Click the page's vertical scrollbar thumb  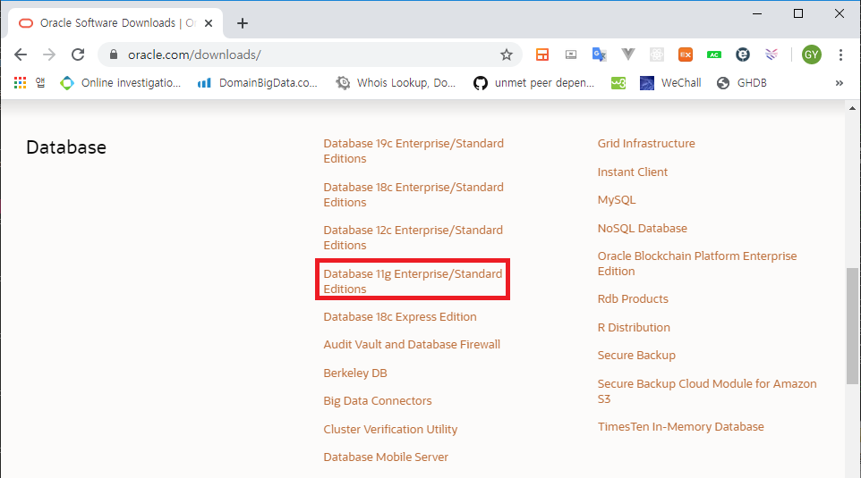tap(852, 325)
